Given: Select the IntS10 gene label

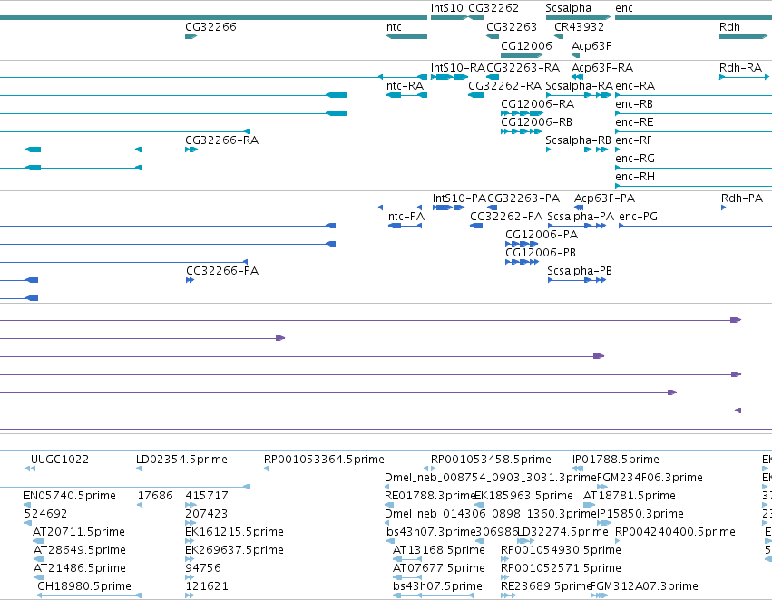Looking at the screenshot, I should tap(447, 8).
